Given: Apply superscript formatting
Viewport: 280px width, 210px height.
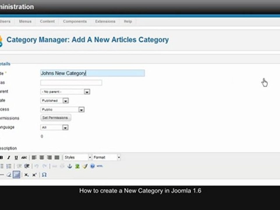Looking at the screenshot, I should [x=34, y=175].
